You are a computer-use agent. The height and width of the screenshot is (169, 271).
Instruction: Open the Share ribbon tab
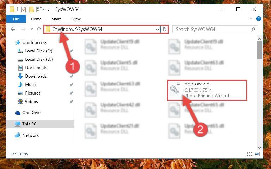tap(57, 19)
